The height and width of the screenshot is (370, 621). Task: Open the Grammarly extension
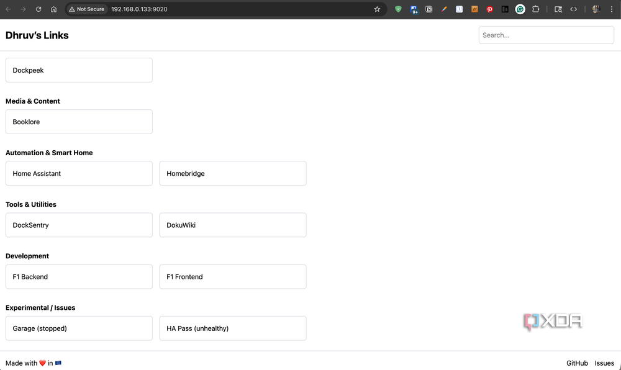coord(520,9)
